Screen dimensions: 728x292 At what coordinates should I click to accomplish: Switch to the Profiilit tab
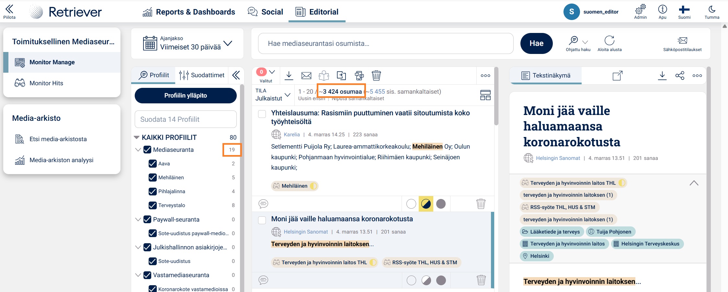tap(154, 75)
